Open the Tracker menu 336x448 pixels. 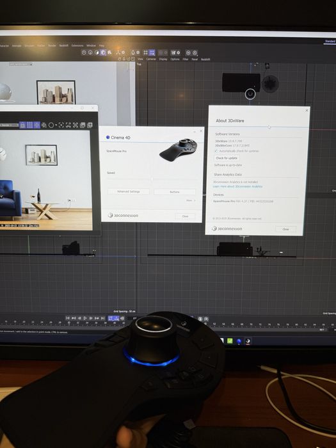click(41, 45)
